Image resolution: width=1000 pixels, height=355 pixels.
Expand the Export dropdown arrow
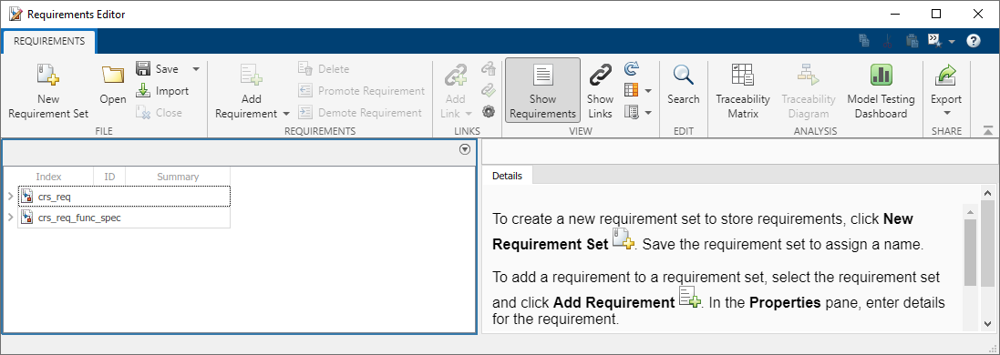(x=946, y=114)
